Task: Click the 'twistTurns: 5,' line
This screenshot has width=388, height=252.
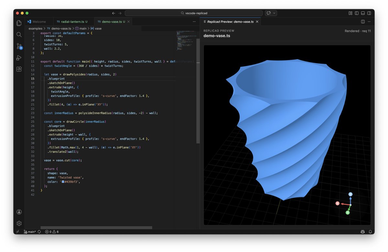Action: [56, 44]
